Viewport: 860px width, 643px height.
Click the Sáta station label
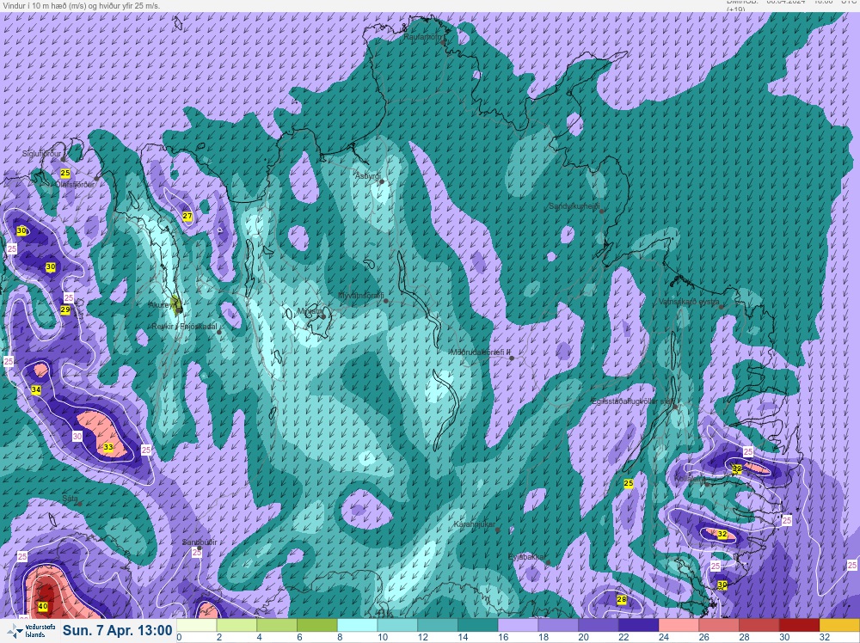(x=70, y=499)
